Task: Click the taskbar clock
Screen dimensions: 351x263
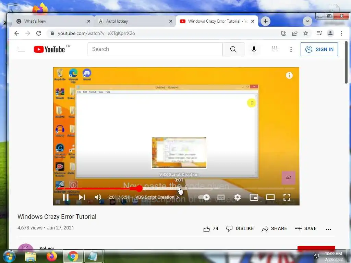Action: (334, 256)
